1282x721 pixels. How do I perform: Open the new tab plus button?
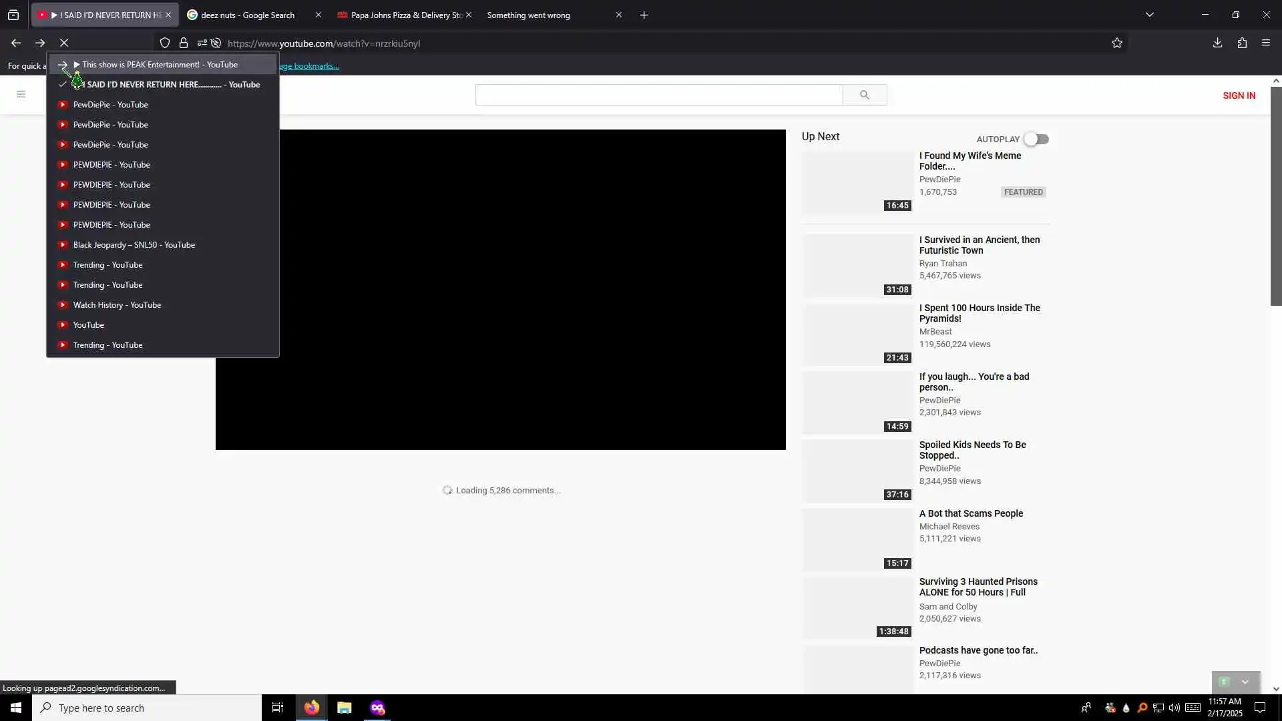pos(644,15)
